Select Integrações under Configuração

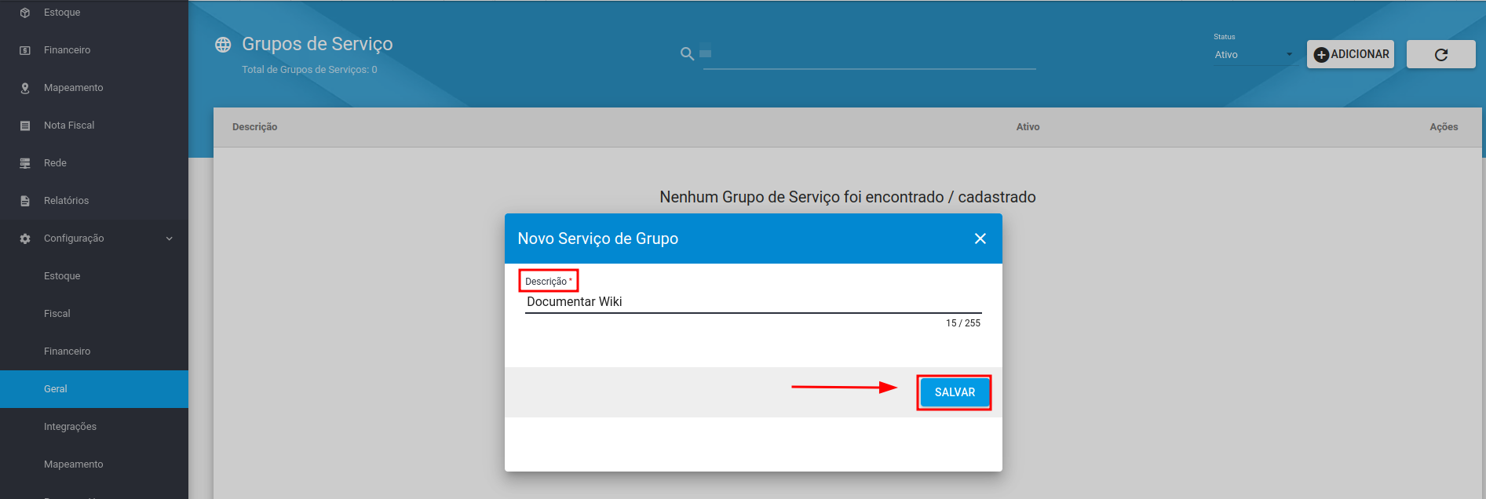[94, 427]
